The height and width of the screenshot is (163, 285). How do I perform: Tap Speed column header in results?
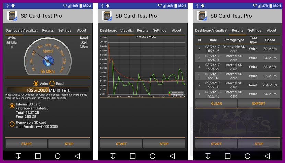tap(270, 40)
